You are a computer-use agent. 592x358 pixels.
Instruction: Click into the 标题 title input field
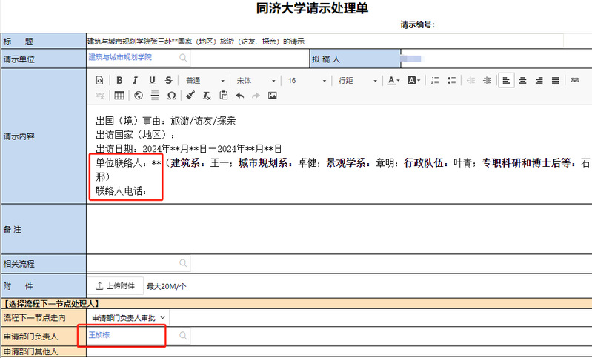(325, 42)
